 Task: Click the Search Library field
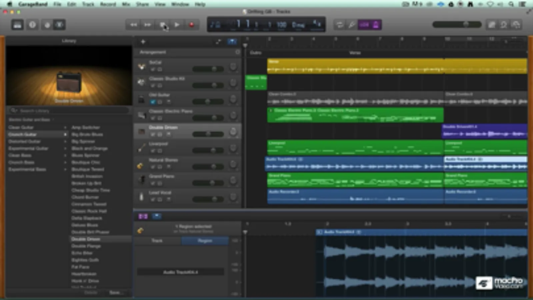(x=68, y=110)
